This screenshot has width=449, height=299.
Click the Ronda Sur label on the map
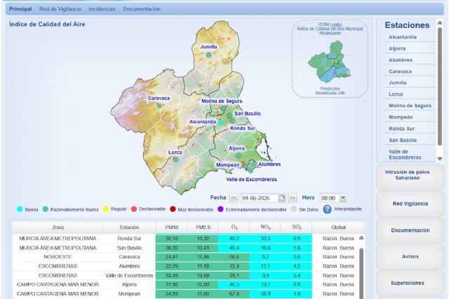pyautogui.click(x=243, y=128)
